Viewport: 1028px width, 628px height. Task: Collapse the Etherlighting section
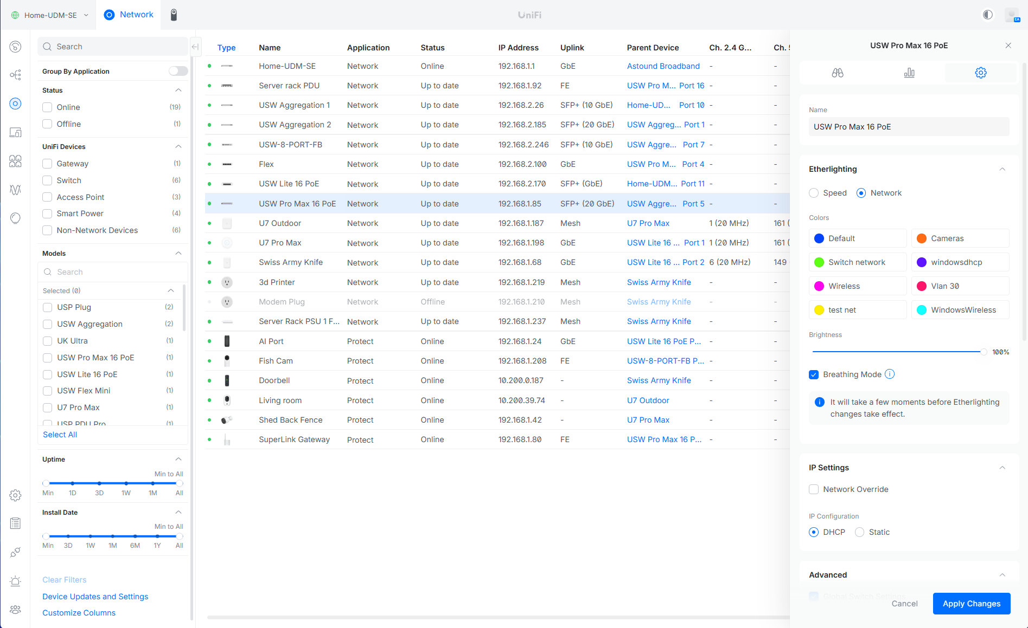[x=1002, y=169]
